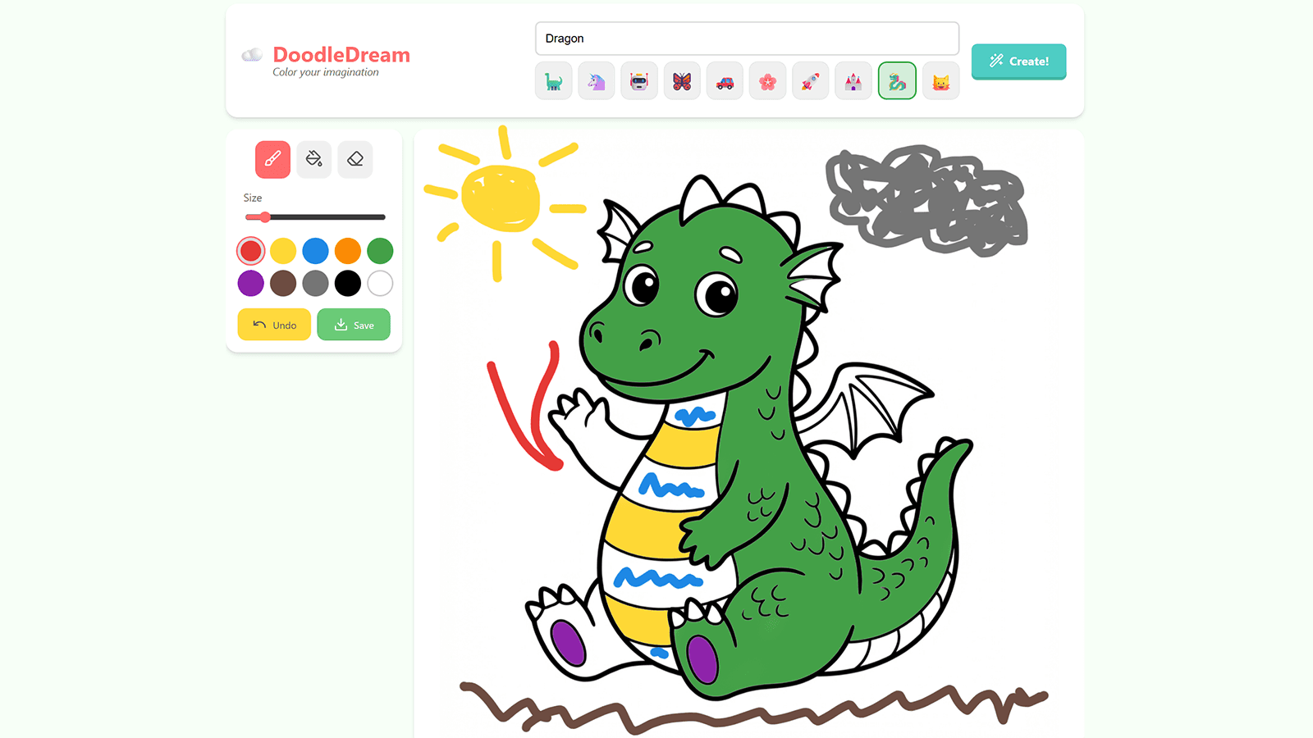
Task: Select the Paint Bucket fill tool
Action: (313, 159)
